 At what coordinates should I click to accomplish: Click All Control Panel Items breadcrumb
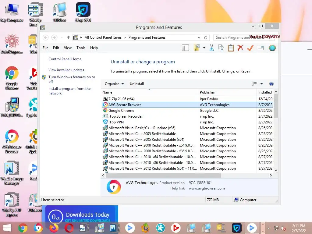click(103, 37)
